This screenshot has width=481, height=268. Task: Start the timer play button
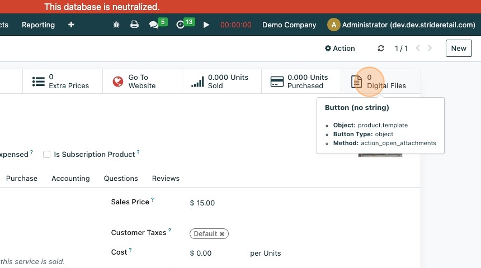pos(206,25)
